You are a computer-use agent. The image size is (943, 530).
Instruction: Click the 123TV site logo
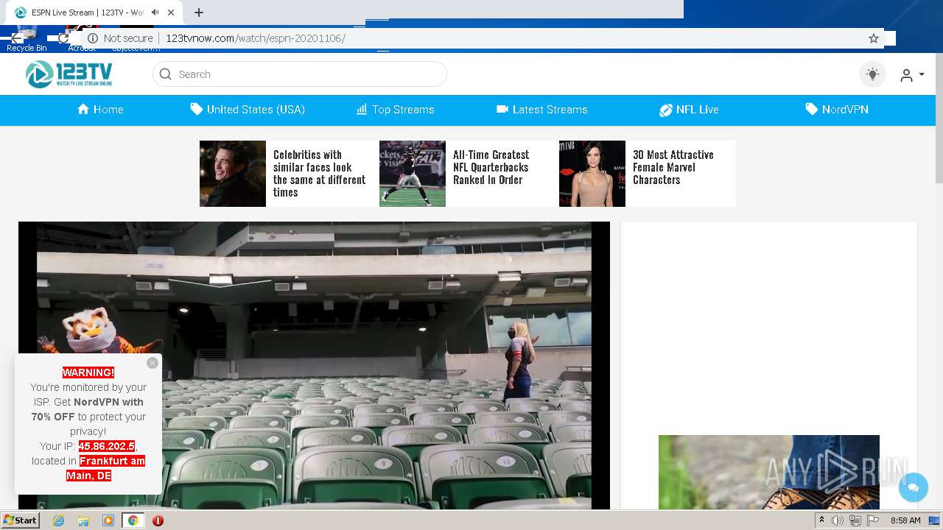point(69,74)
